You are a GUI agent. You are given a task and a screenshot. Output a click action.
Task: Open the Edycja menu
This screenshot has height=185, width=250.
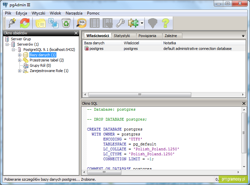coord(21,13)
